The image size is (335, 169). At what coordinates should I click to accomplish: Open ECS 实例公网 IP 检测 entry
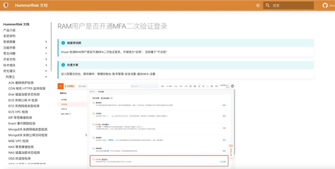coord(23,100)
